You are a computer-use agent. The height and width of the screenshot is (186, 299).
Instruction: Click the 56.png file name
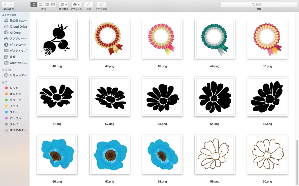point(57,182)
